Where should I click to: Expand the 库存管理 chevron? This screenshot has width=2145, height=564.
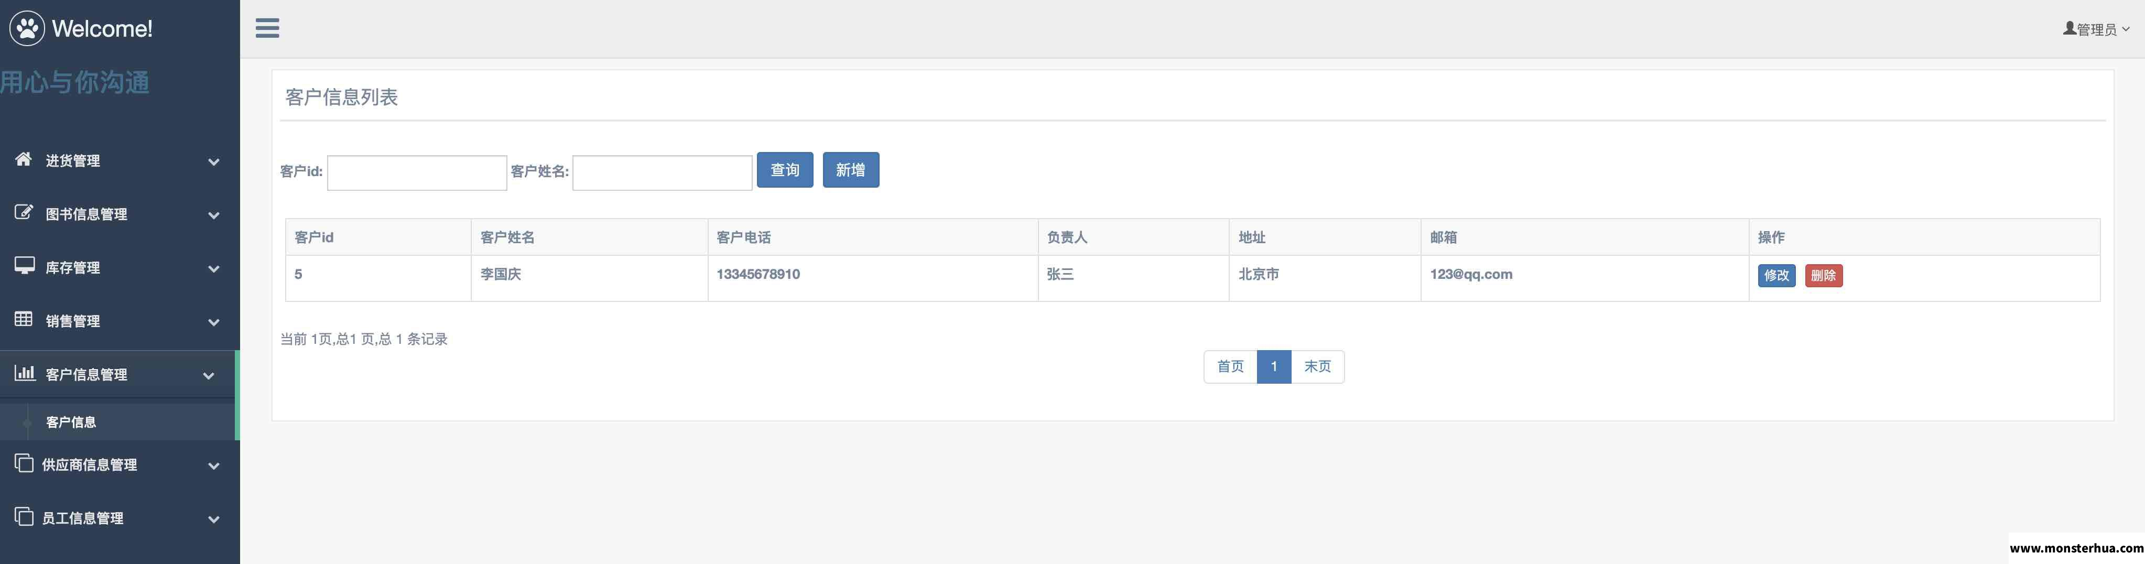coord(214,268)
